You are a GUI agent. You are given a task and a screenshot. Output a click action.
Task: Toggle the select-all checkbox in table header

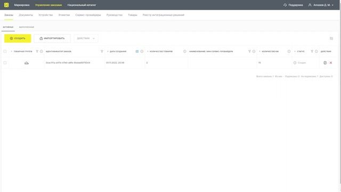click(x=5, y=51)
